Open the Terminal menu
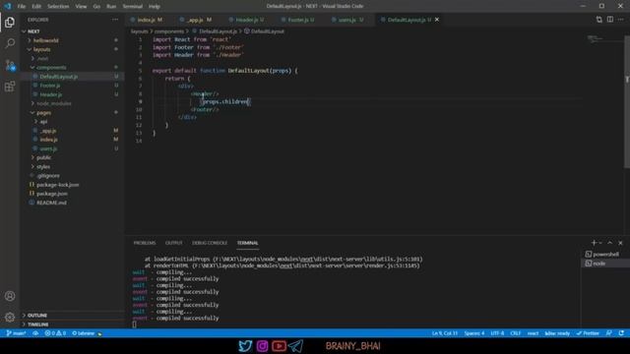Viewport: 630px width, 354px height. [133, 7]
